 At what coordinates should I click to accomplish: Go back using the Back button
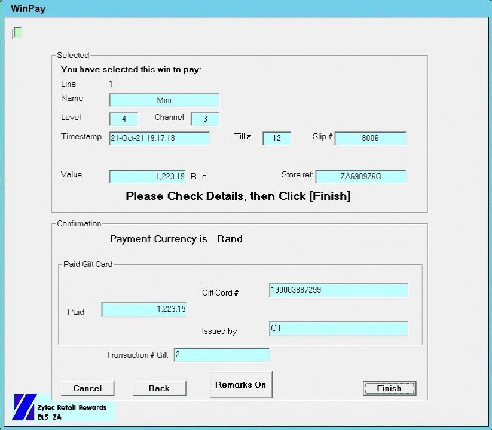tap(159, 388)
